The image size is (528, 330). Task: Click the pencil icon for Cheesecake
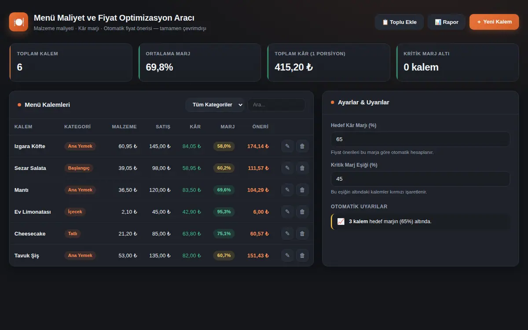coord(287,234)
